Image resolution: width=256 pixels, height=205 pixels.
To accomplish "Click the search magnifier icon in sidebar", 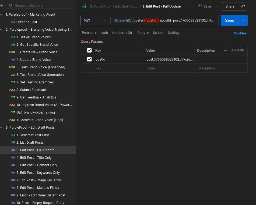I will click(x=11, y=5).
